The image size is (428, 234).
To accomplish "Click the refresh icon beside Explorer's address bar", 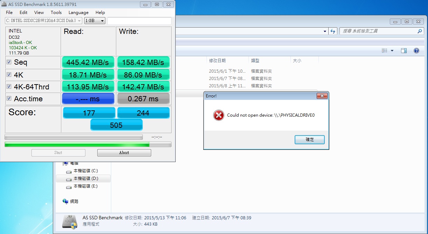I will 333,31.
